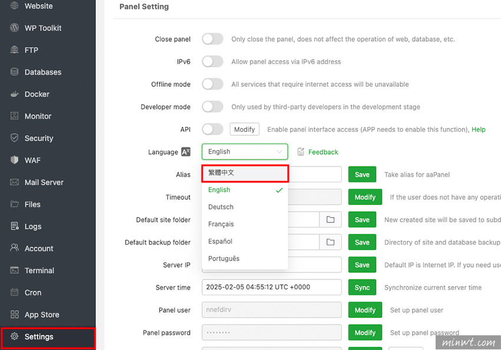Click the FTP sidebar icon

14,50
